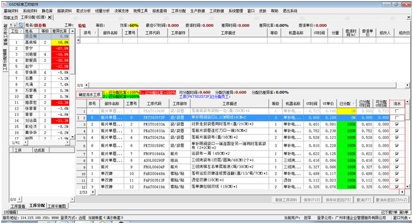Click the 保存(F10) button
The width and height of the screenshot is (413, 224).
point(312,200)
